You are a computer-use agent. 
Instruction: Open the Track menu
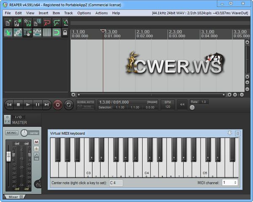pos(68,13)
